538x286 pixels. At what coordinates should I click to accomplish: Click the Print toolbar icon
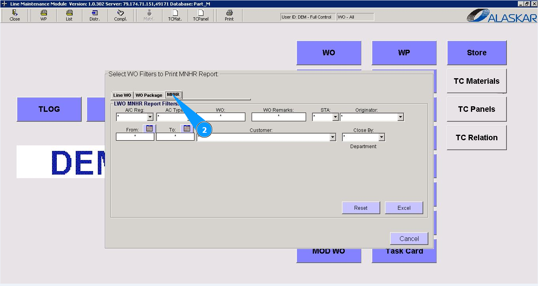(x=229, y=15)
